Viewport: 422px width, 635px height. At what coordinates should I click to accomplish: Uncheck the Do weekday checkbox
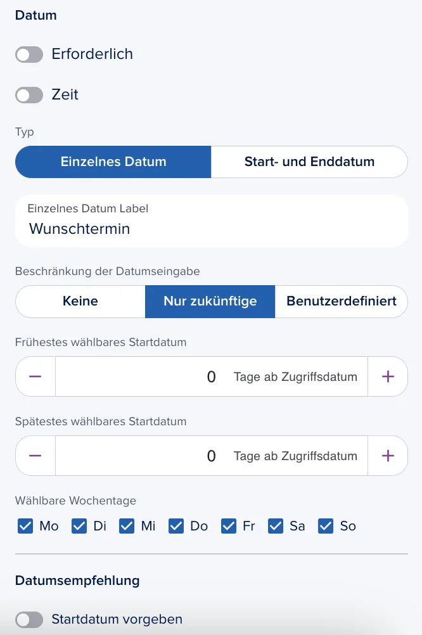(x=176, y=526)
